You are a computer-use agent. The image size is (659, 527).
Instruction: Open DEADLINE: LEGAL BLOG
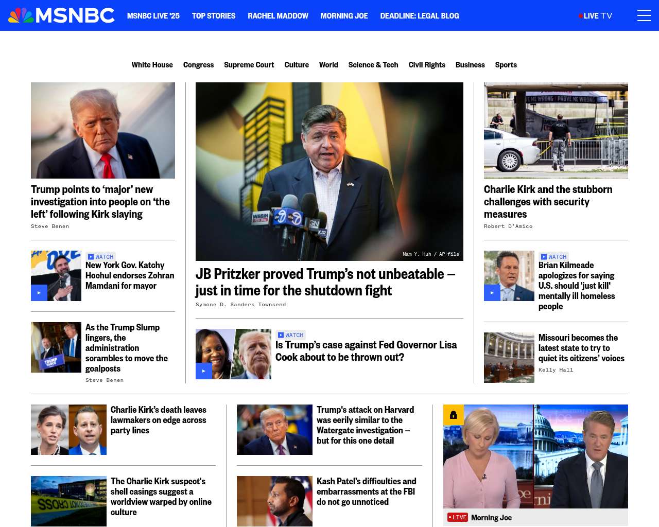[420, 16]
